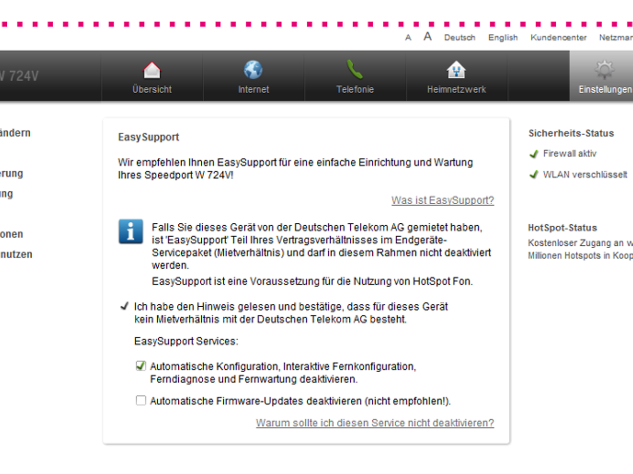Click the 'Wir empfehlen Ihnen EasySupport' paragraph
Image resolution: width=633 pixels, height=474 pixels.
pos(295,169)
